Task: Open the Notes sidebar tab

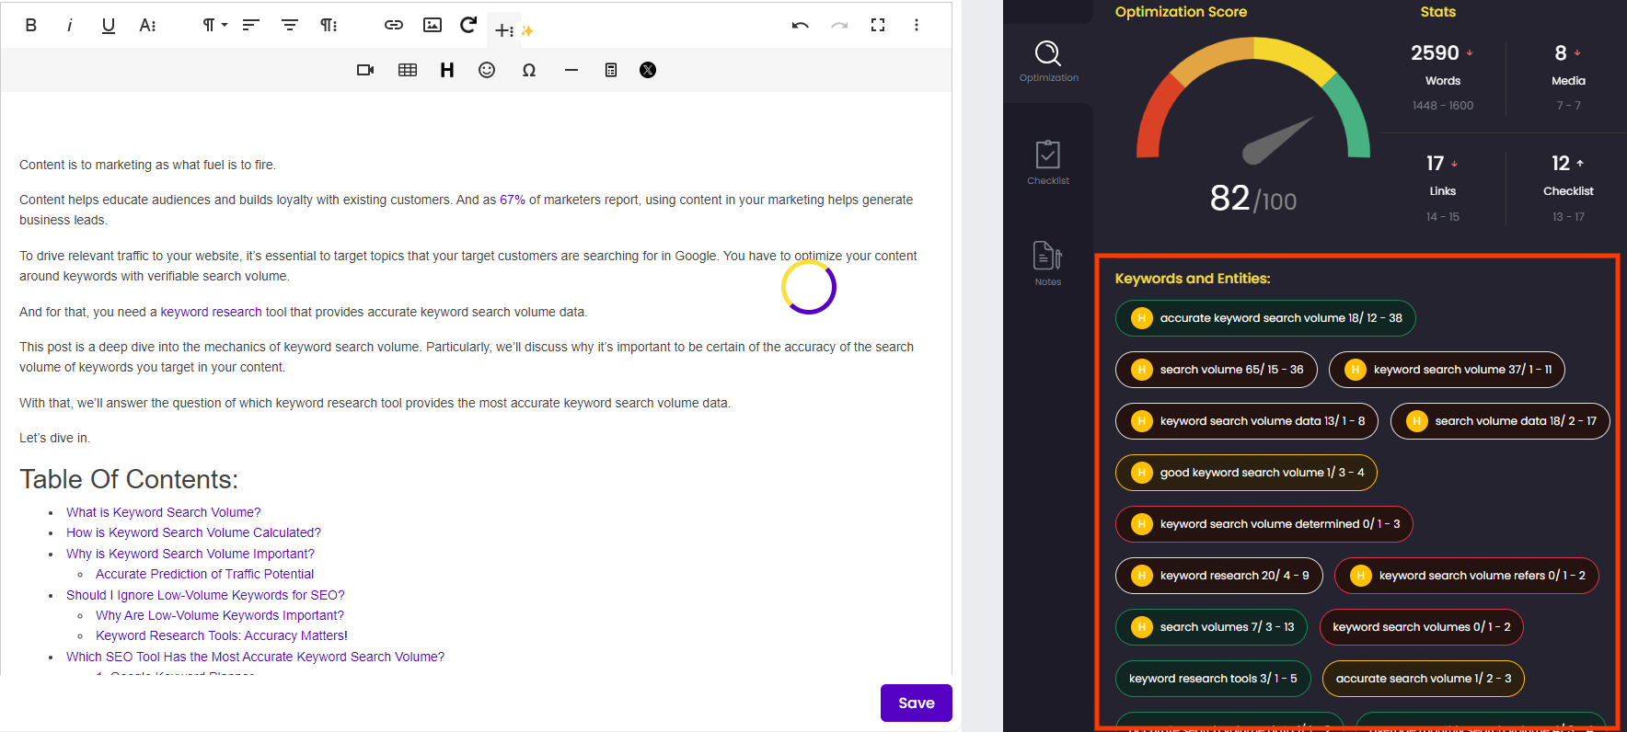Action: pyautogui.click(x=1048, y=263)
